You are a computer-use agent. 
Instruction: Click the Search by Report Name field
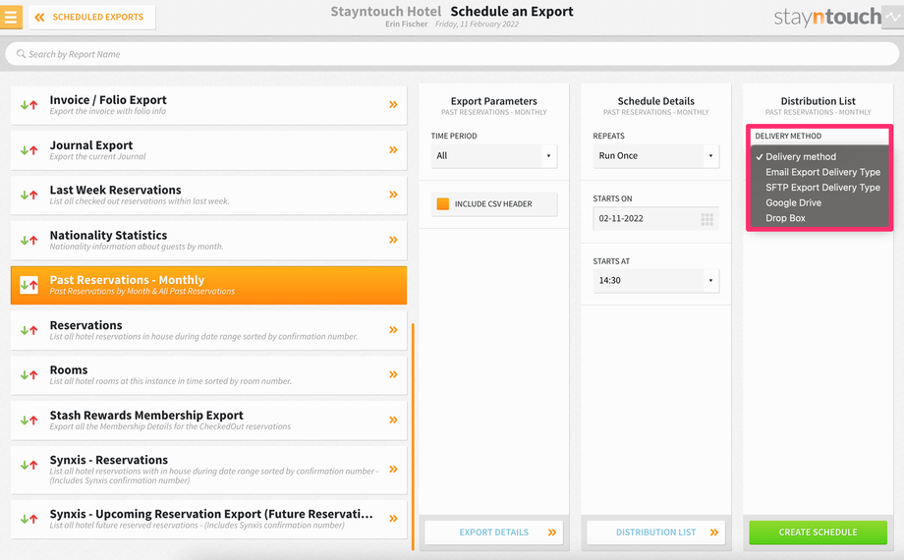tap(452, 54)
